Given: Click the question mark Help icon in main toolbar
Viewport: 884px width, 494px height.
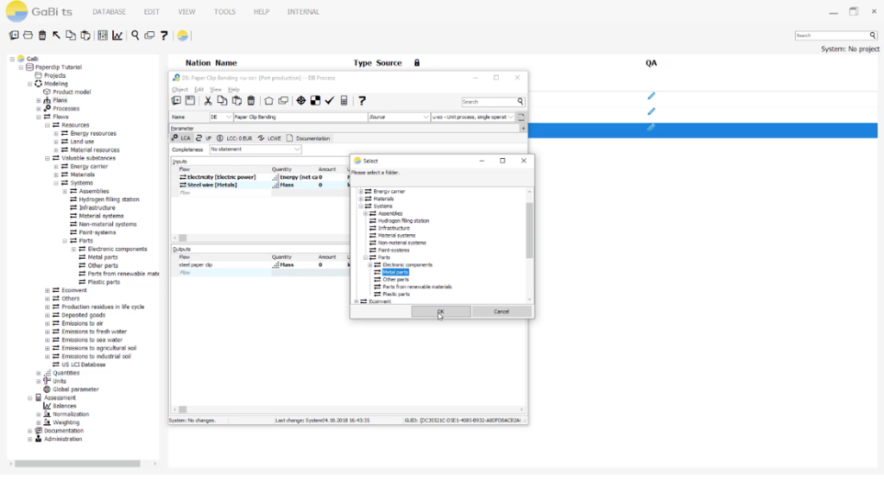Looking at the screenshot, I should point(164,35).
